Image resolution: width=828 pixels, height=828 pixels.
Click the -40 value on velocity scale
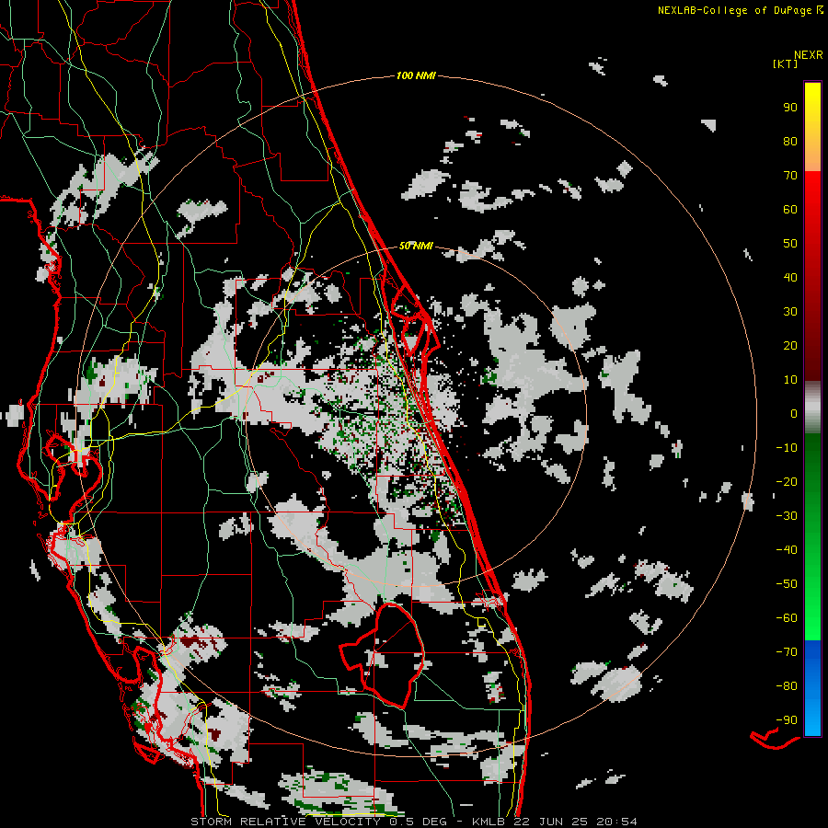(x=787, y=550)
